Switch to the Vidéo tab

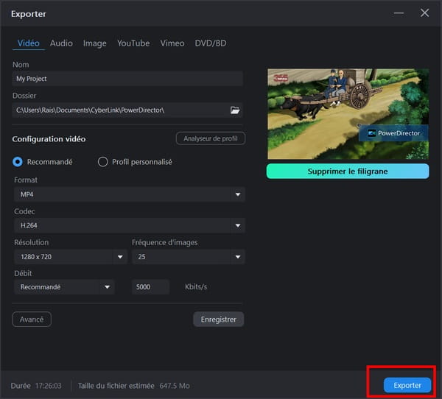(x=29, y=43)
